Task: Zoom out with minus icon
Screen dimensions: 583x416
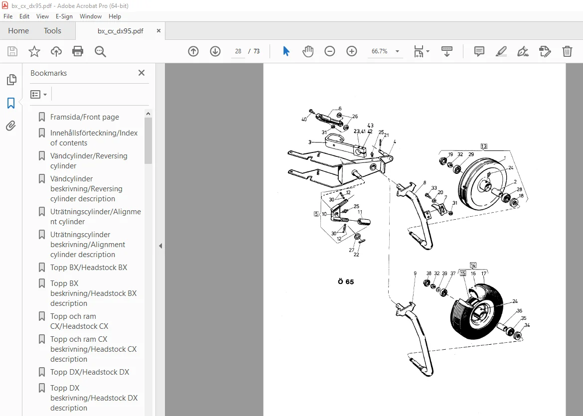Action: pyautogui.click(x=330, y=51)
